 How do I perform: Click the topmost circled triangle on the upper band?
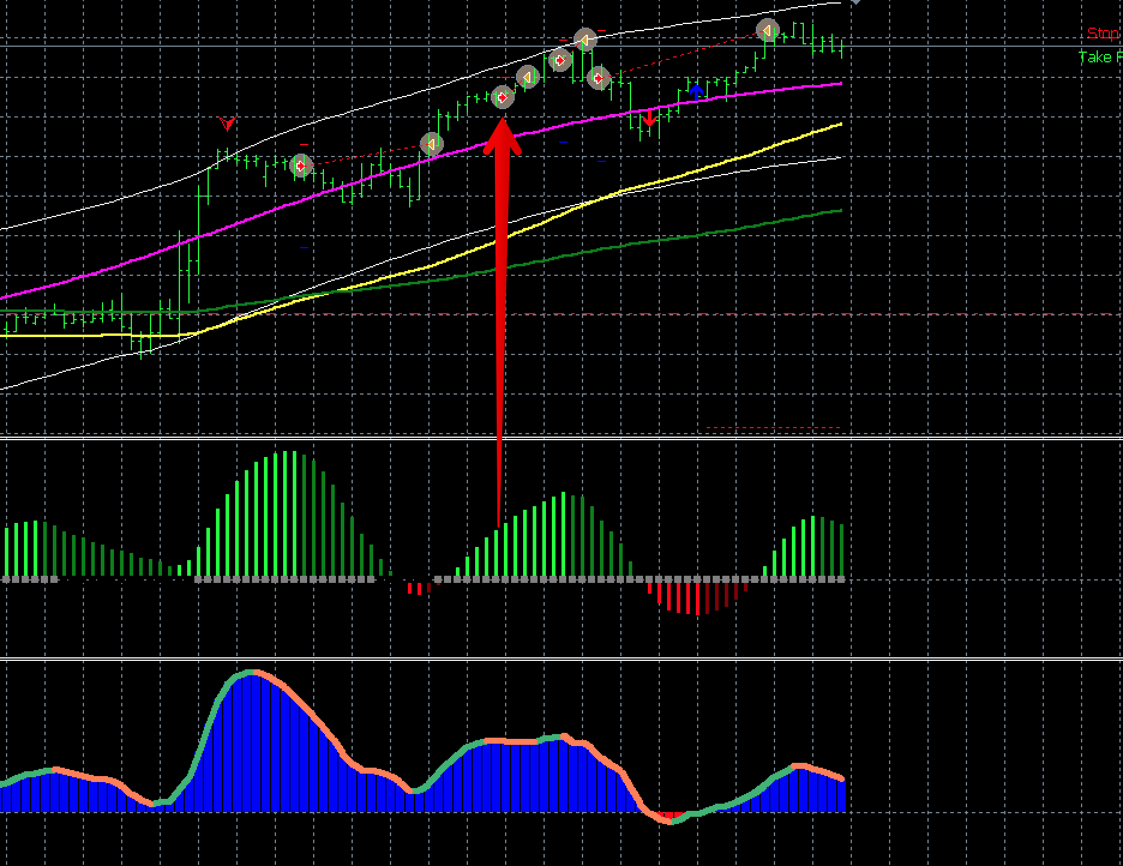tap(584, 40)
